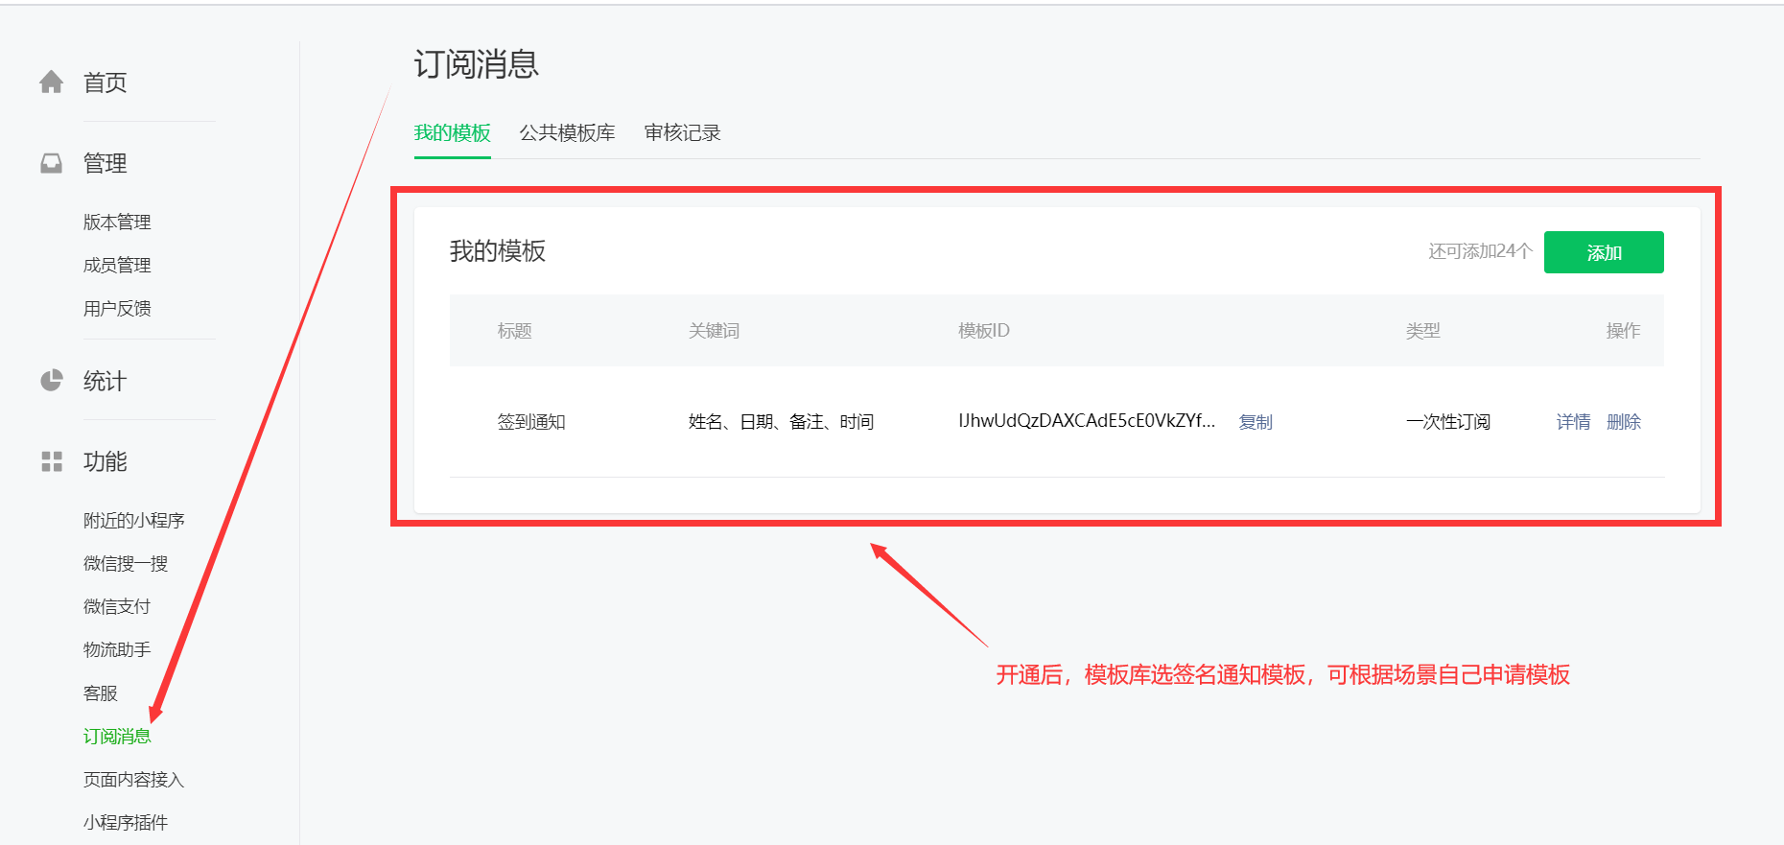The height and width of the screenshot is (845, 1784).
Task: Open 客服 in the sidebar
Action: click(x=101, y=693)
